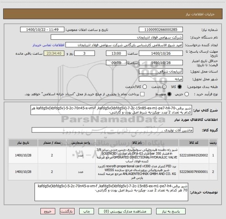226x219 pixels.
Task: Click the deadline hour 13:00 field
Action: click(x=116, y=53)
